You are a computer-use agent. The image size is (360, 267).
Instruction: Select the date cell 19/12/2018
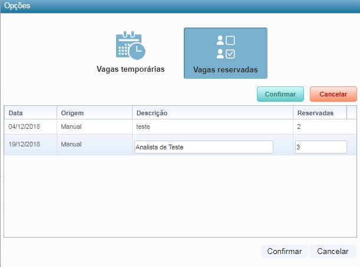pyautogui.click(x=23, y=144)
